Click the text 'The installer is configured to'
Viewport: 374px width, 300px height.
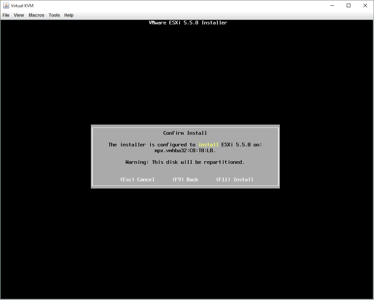coord(152,145)
